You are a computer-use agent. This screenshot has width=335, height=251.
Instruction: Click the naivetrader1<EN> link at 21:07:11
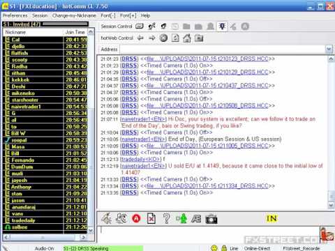point(144,119)
